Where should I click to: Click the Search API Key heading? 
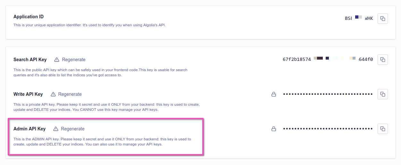(30, 60)
